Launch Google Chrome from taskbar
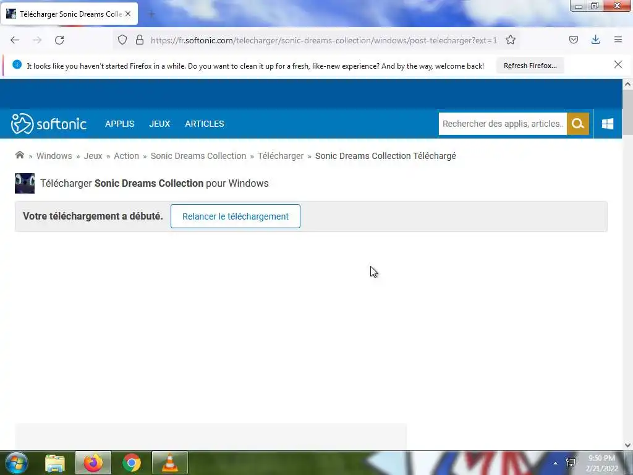This screenshot has width=633, height=475. [x=132, y=463]
